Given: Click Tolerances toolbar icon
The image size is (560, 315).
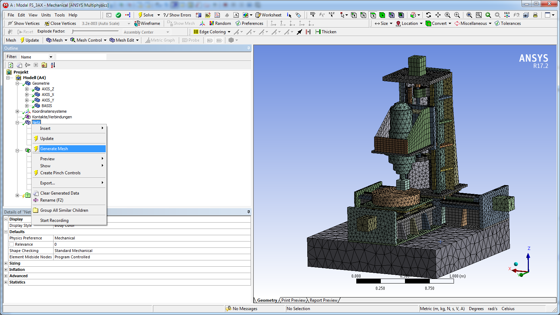Looking at the screenshot, I should click(507, 23).
